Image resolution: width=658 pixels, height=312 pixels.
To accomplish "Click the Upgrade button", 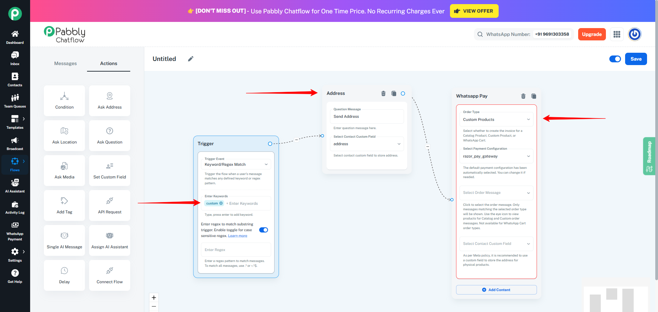I will tap(592, 34).
